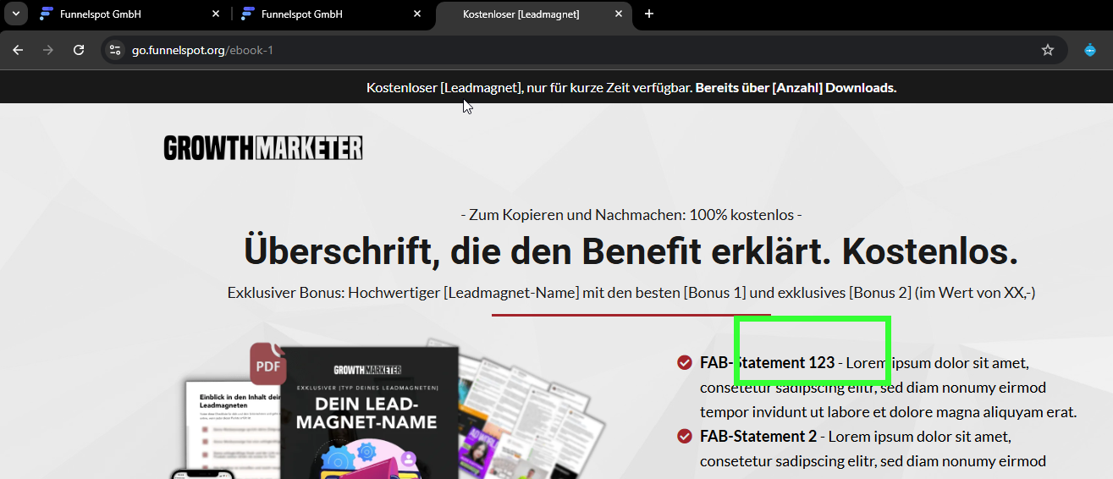Close the first Funnelspot GmbH tab
1113x479 pixels.
(x=216, y=14)
